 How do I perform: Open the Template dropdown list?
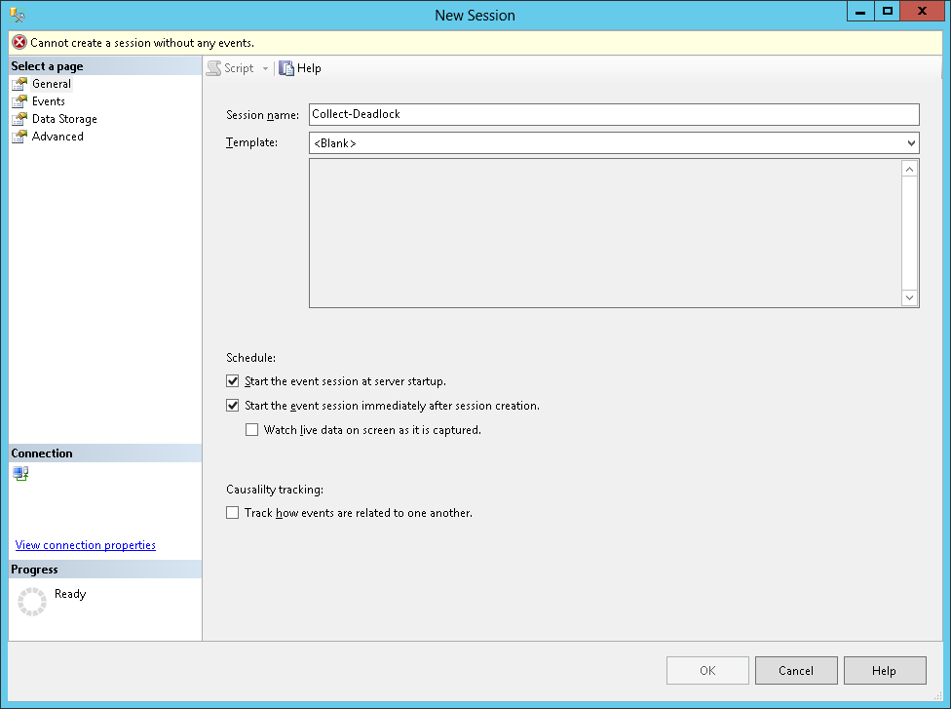coord(911,143)
